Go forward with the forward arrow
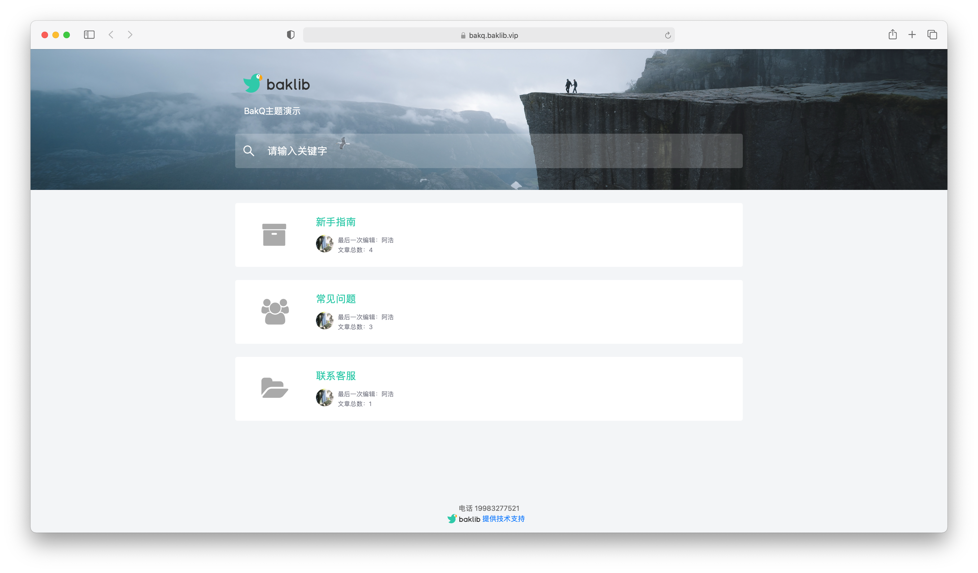Image resolution: width=978 pixels, height=573 pixels. point(130,35)
